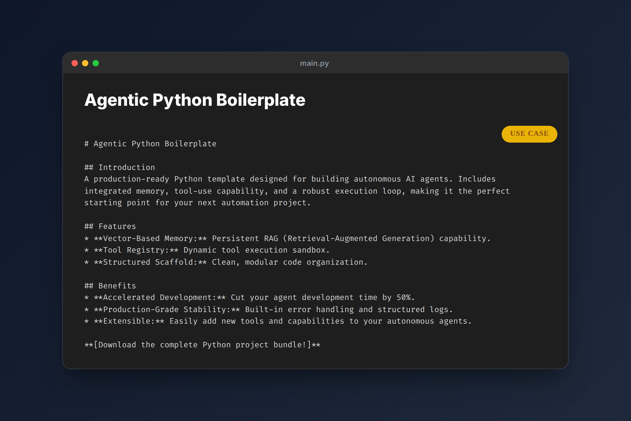Click the Extensible bullet line

point(278,321)
